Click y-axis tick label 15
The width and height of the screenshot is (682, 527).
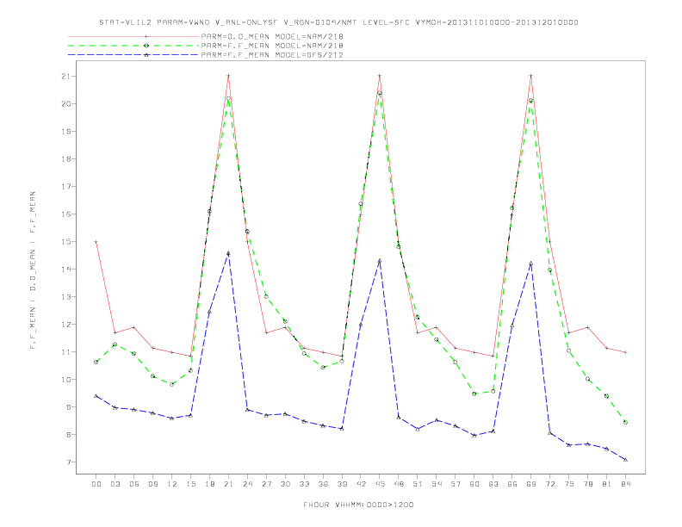point(66,242)
